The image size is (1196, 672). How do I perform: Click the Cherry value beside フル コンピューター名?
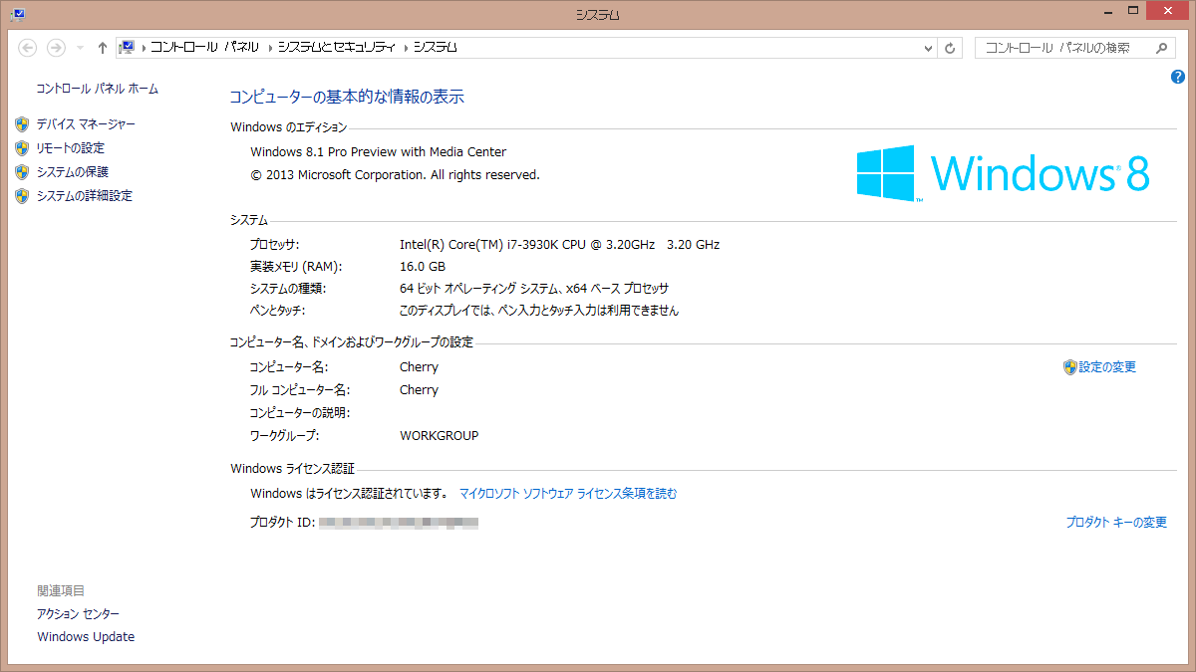[419, 390]
